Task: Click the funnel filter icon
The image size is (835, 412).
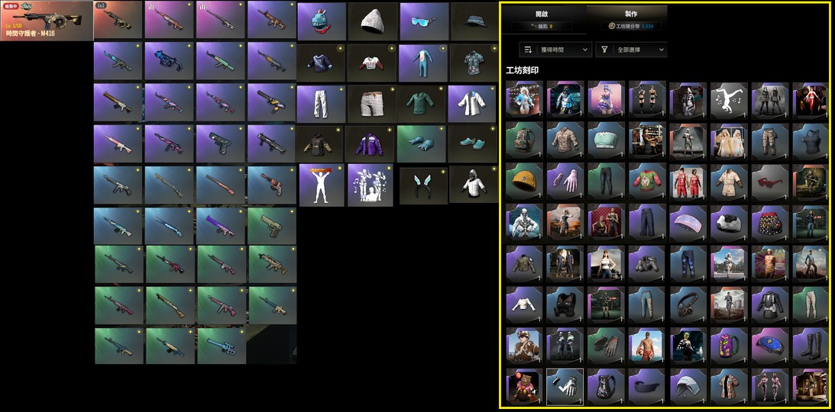Action: 604,50
